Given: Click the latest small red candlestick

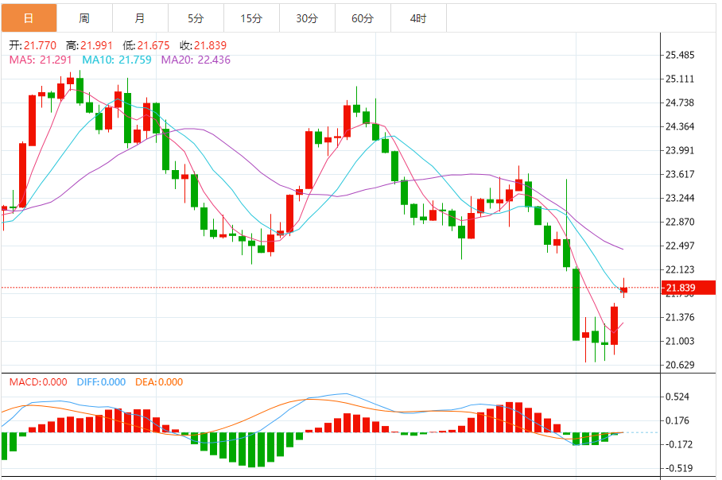Looking at the screenshot, I should point(624,290).
